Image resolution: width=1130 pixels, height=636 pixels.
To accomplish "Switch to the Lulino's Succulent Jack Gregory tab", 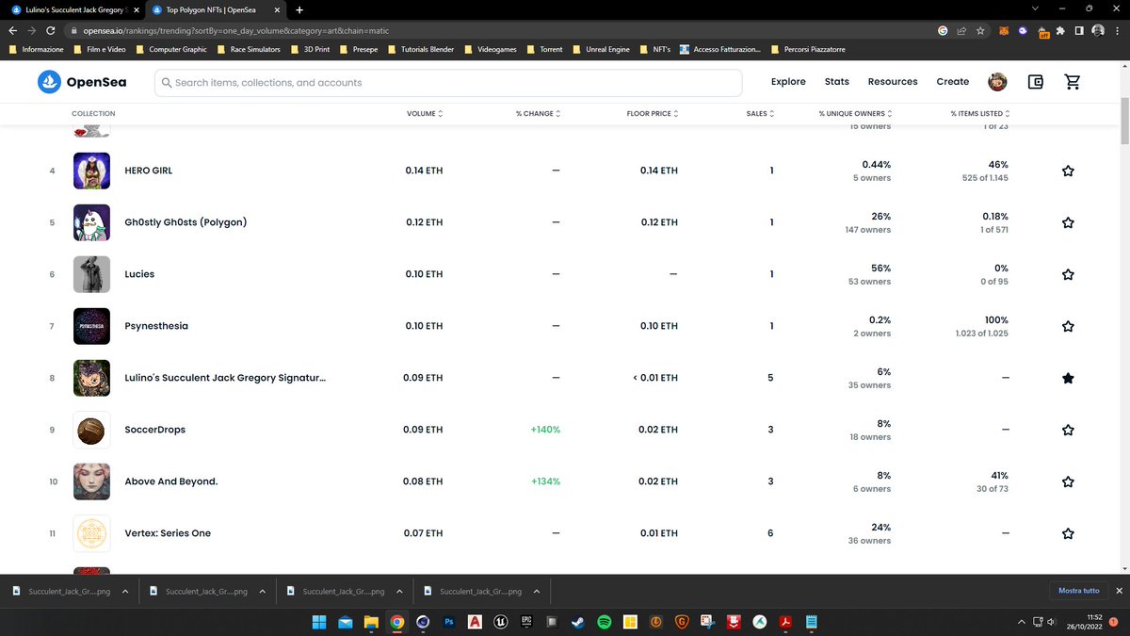I will [73, 9].
